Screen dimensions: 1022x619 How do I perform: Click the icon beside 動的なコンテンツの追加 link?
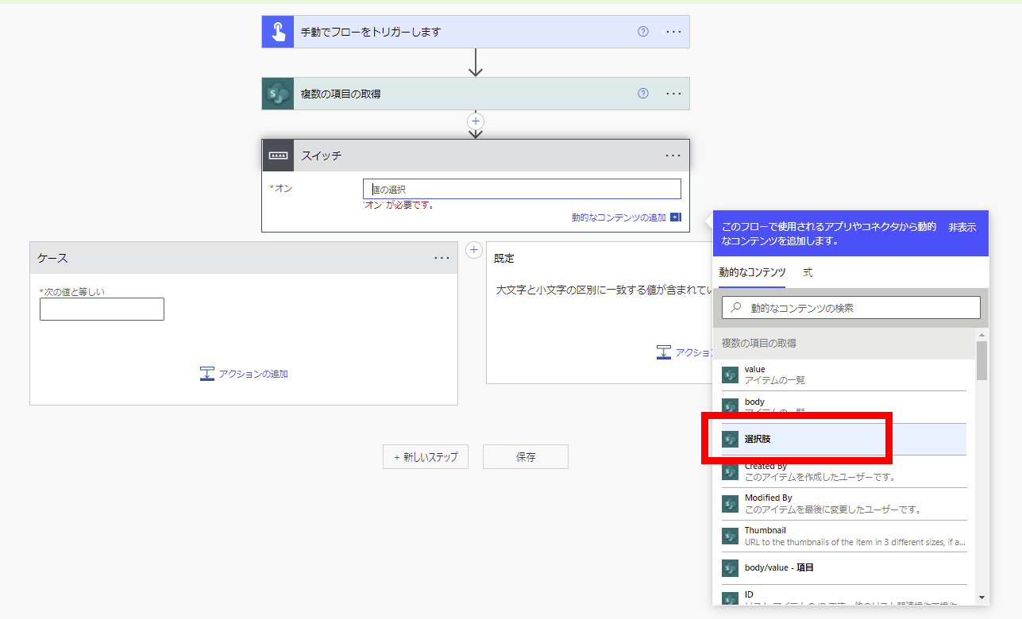point(675,217)
